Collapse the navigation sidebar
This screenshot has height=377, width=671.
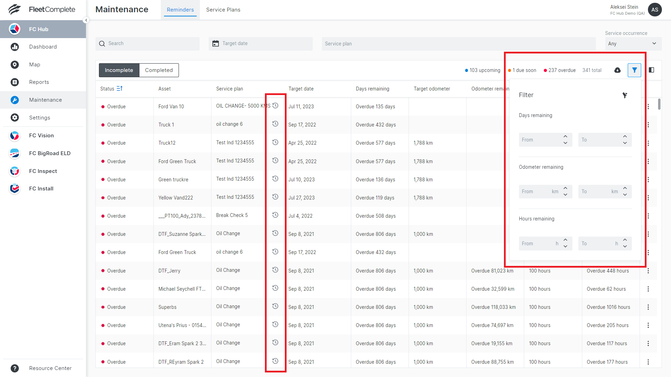click(x=86, y=20)
